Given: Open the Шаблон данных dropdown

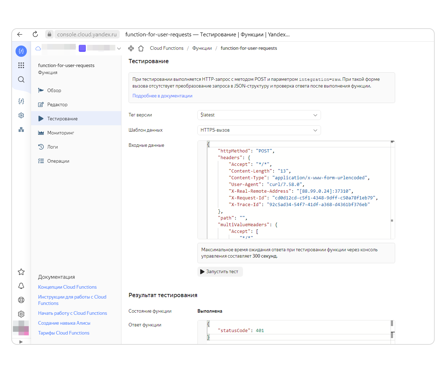Looking at the screenshot, I should [259, 130].
